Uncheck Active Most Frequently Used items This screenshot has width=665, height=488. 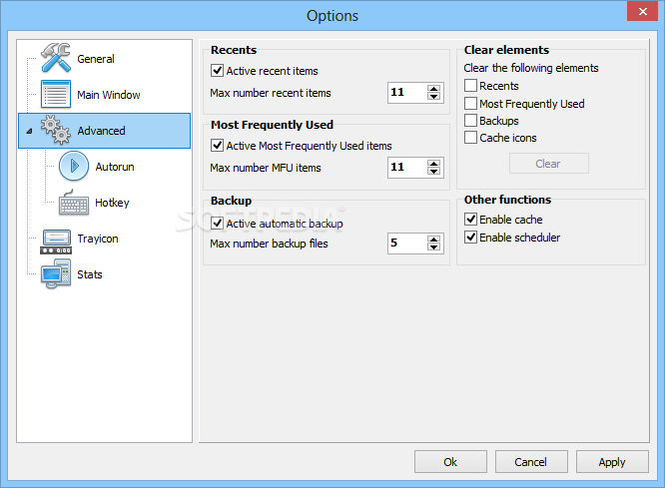click(x=217, y=145)
